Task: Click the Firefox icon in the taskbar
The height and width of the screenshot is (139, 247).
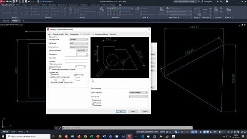Action: (79, 136)
